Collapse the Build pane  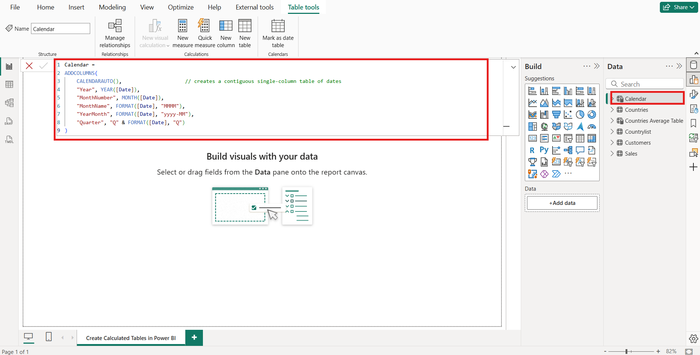click(597, 66)
